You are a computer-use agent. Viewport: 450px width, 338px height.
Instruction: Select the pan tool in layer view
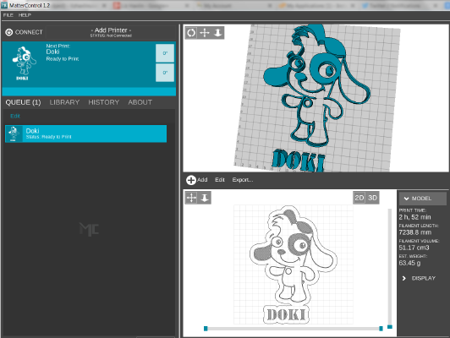(191, 198)
